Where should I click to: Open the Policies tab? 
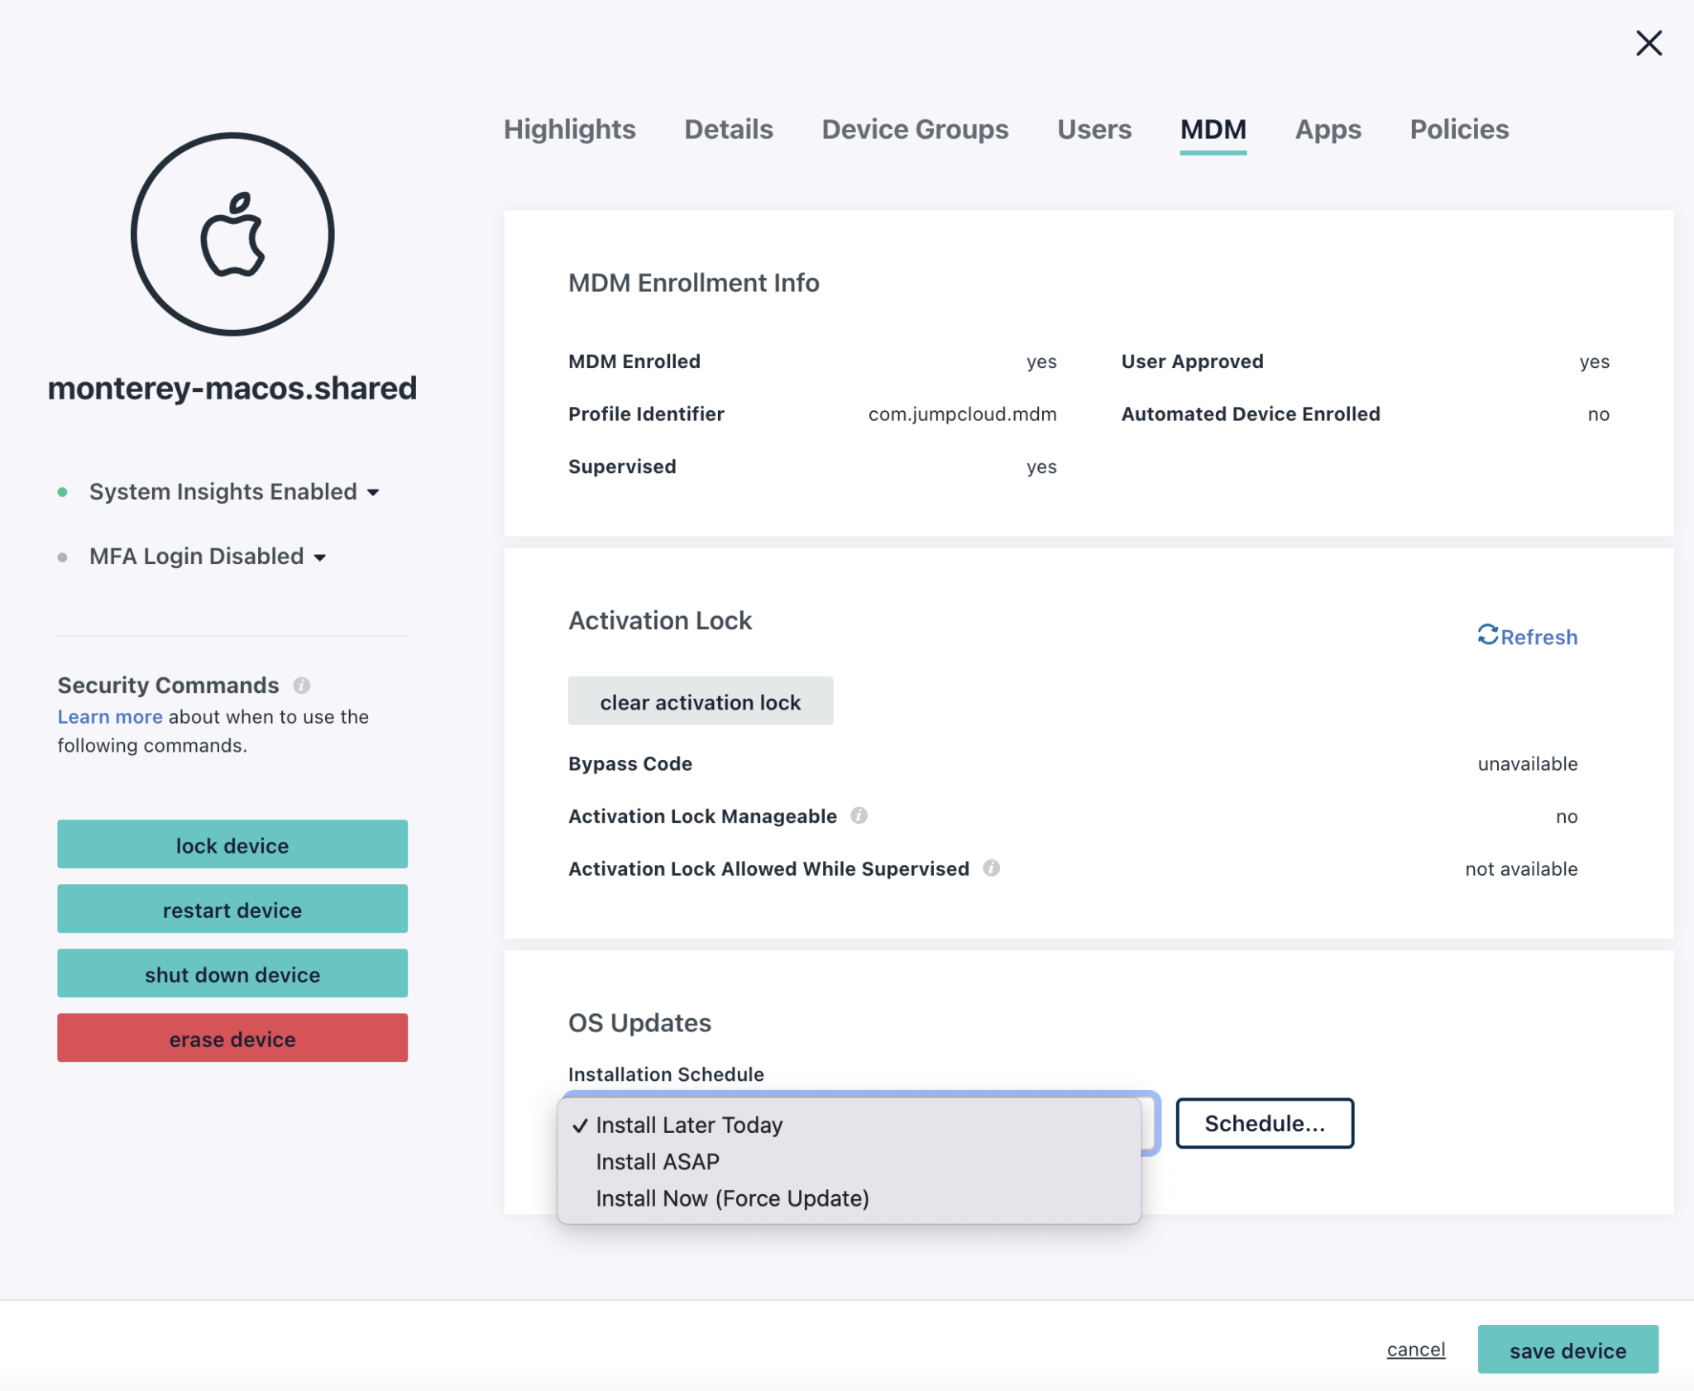point(1458,130)
